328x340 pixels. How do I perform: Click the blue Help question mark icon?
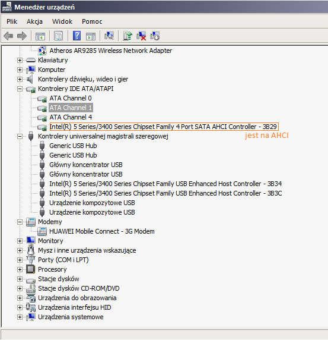[x=77, y=36]
